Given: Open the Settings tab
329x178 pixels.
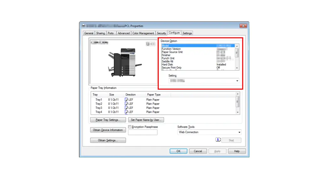Looking at the screenshot, I should pyautogui.click(x=187, y=33).
